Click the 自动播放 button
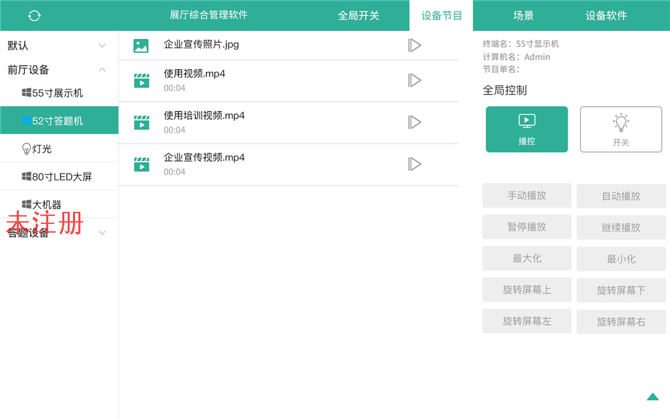The height and width of the screenshot is (419, 670). click(x=620, y=196)
